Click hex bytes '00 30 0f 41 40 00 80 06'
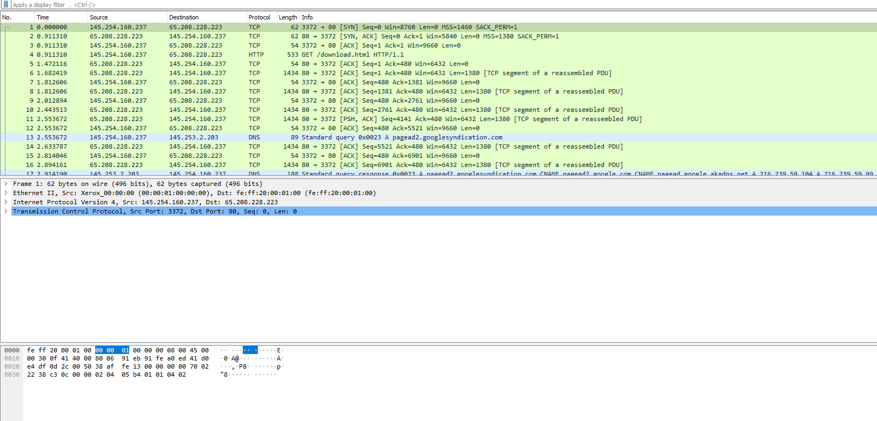This screenshot has height=421, width=877. [70, 358]
